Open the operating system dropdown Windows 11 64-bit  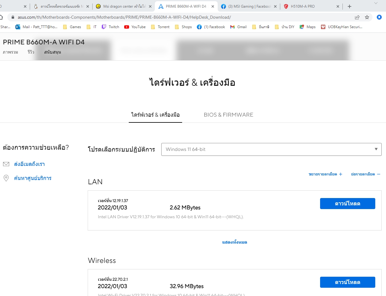pos(271,149)
